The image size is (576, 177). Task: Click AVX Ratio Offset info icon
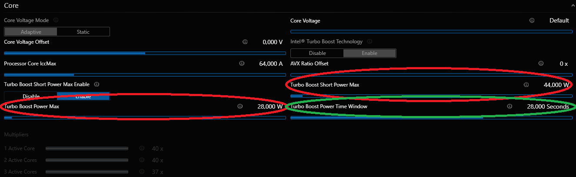point(540,64)
